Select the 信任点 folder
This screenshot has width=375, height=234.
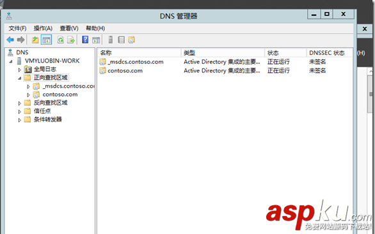pyautogui.click(x=42, y=111)
